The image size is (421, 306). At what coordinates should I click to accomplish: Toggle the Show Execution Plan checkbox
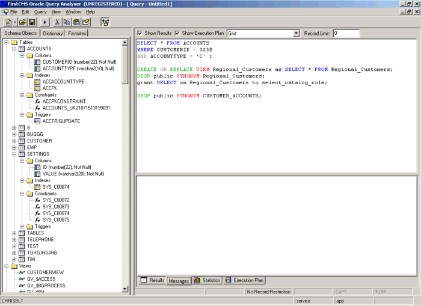(177, 33)
